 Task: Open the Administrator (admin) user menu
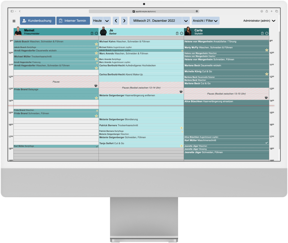[259, 21]
